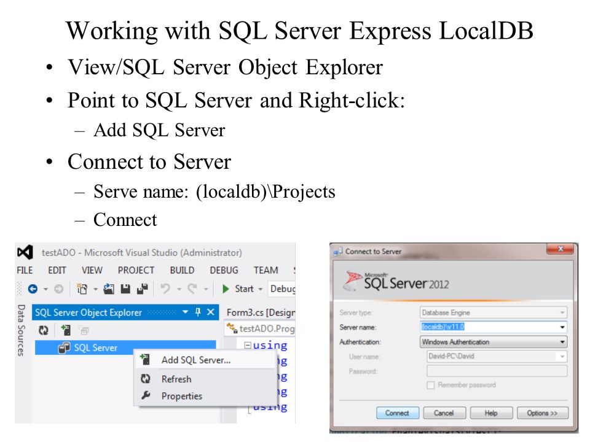This screenshot has width=590, height=442.
Task: Click the Save icon in toolbar
Action: pyautogui.click(x=125, y=289)
